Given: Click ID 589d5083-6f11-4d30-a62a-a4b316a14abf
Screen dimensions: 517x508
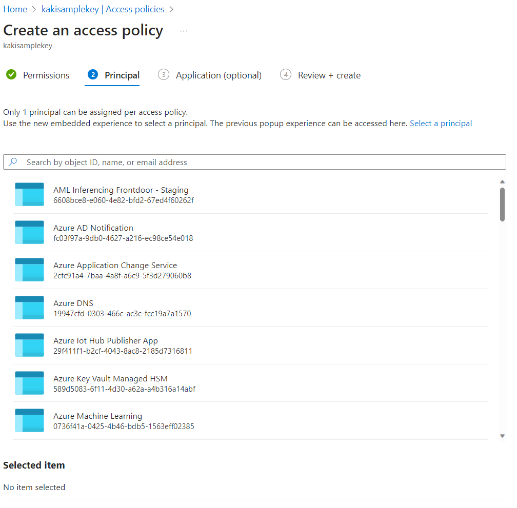Looking at the screenshot, I should 124,389.
